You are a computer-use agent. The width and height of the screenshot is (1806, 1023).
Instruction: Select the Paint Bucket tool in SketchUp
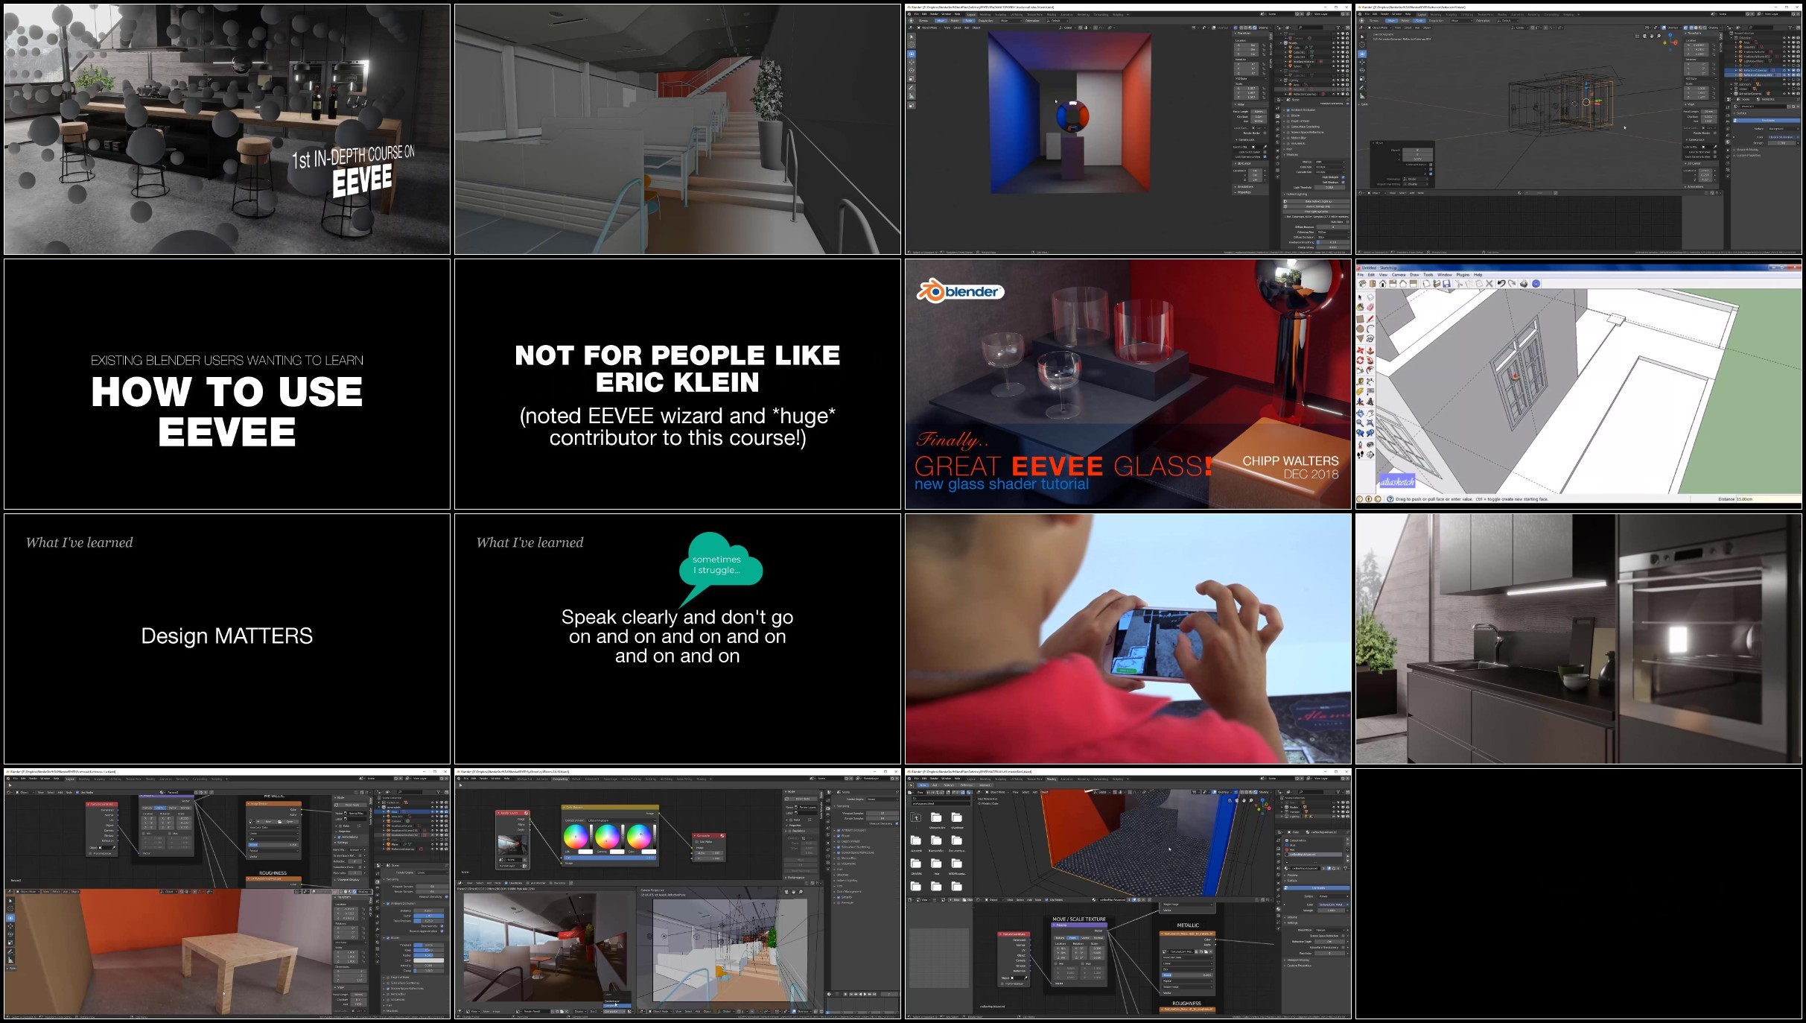(x=1360, y=307)
